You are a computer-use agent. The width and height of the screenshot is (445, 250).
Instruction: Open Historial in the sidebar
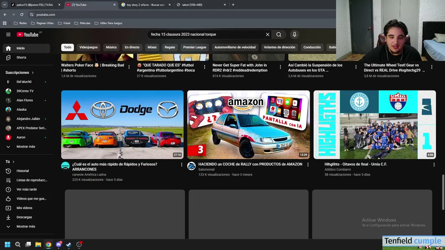tap(26, 171)
